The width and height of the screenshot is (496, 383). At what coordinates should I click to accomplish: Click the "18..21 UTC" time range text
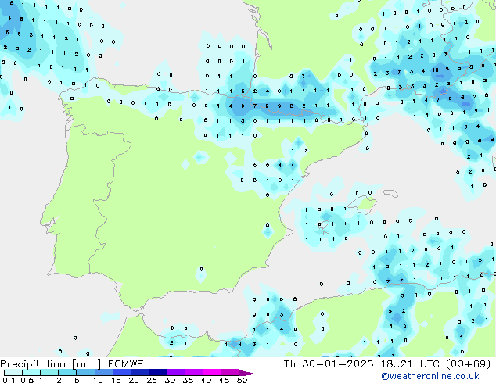pyautogui.click(x=410, y=364)
